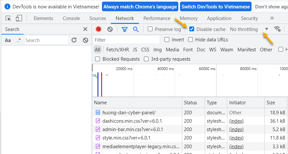Toggle the device toolbar icon

tap(19, 18)
